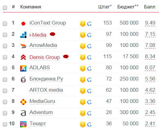
Task: Open the ARTOX media company link
Action: pos(46,90)
